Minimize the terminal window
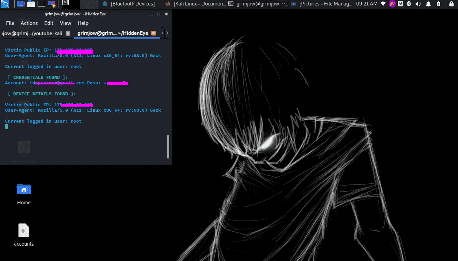 point(151,14)
